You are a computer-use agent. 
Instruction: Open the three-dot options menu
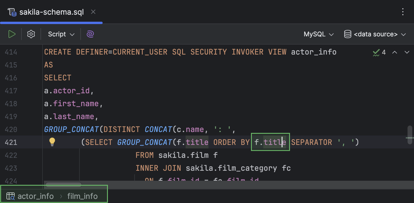403,12
